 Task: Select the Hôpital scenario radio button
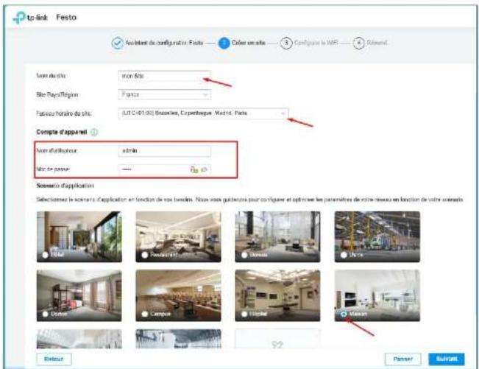pos(244,314)
